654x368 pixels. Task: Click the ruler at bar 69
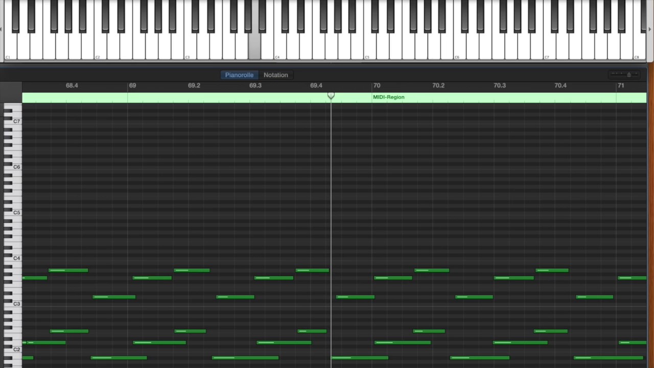(132, 85)
